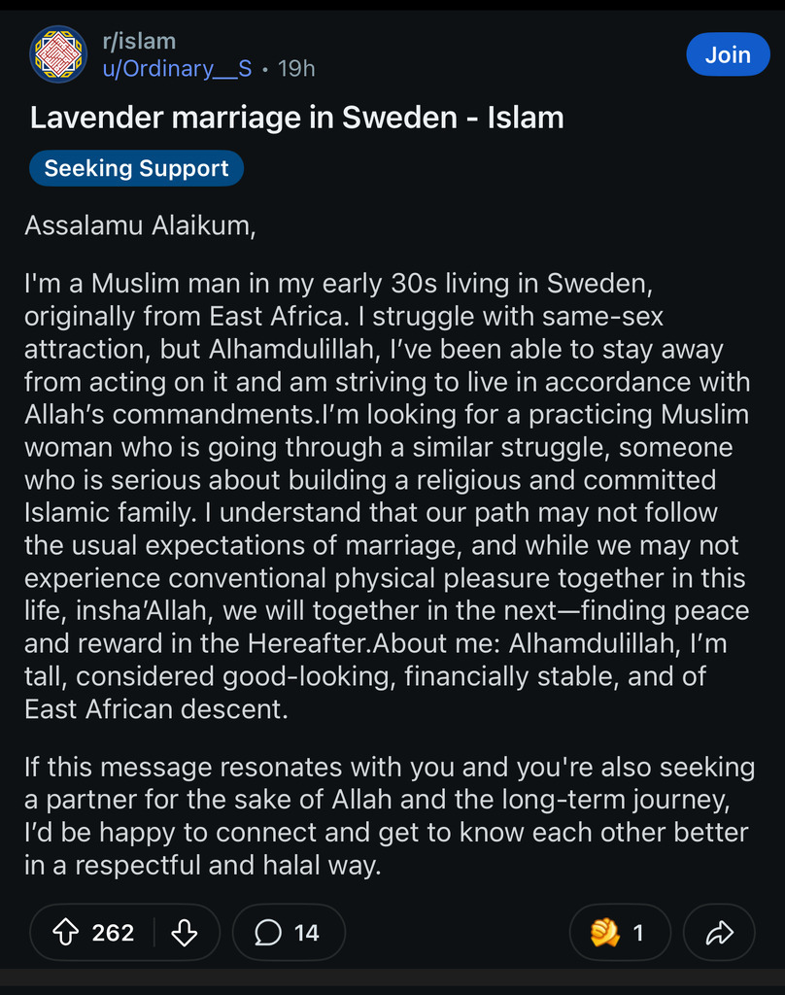Tap the 262 vote count
Viewport: 785px width, 995px height.
tap(113, 933)
